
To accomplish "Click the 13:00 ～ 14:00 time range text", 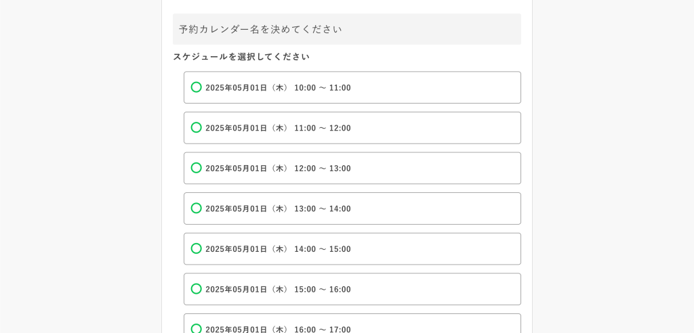I will point(323,209).
